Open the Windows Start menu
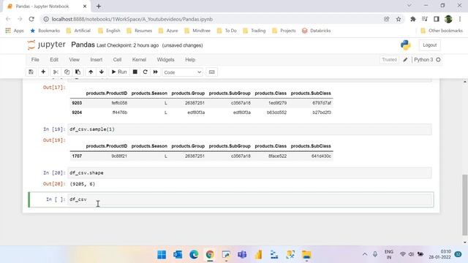This screenshot has width=468, height=263. tap(162, 255)
